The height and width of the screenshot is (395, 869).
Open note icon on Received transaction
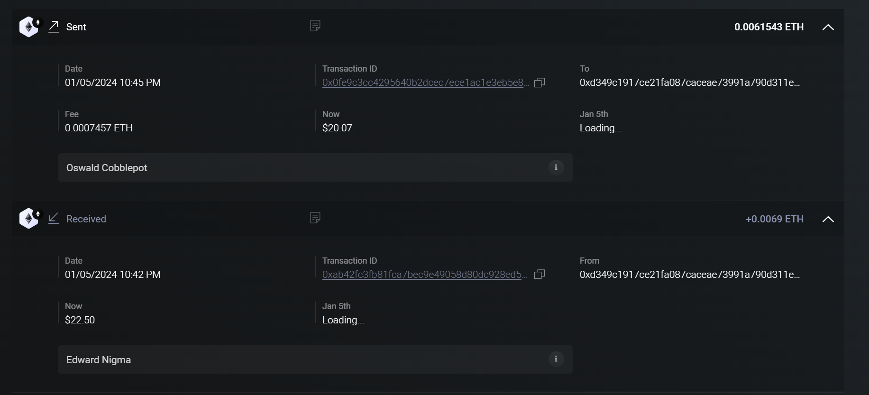coord(315,218)
